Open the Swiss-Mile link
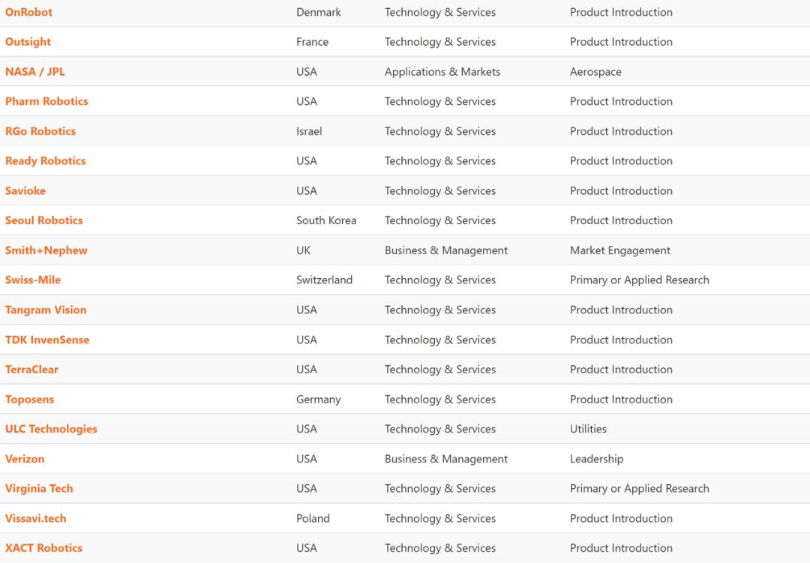Image resolution: width=810 pixels, height=563 pixels. pos(33,280)
